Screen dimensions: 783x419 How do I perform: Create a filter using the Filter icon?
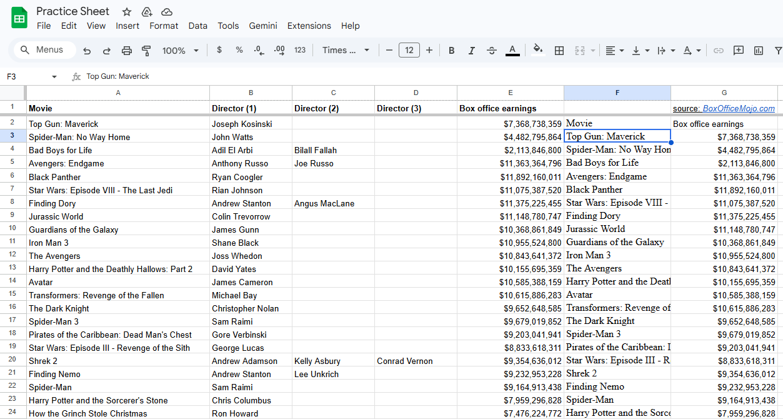[x=777, y=50]
